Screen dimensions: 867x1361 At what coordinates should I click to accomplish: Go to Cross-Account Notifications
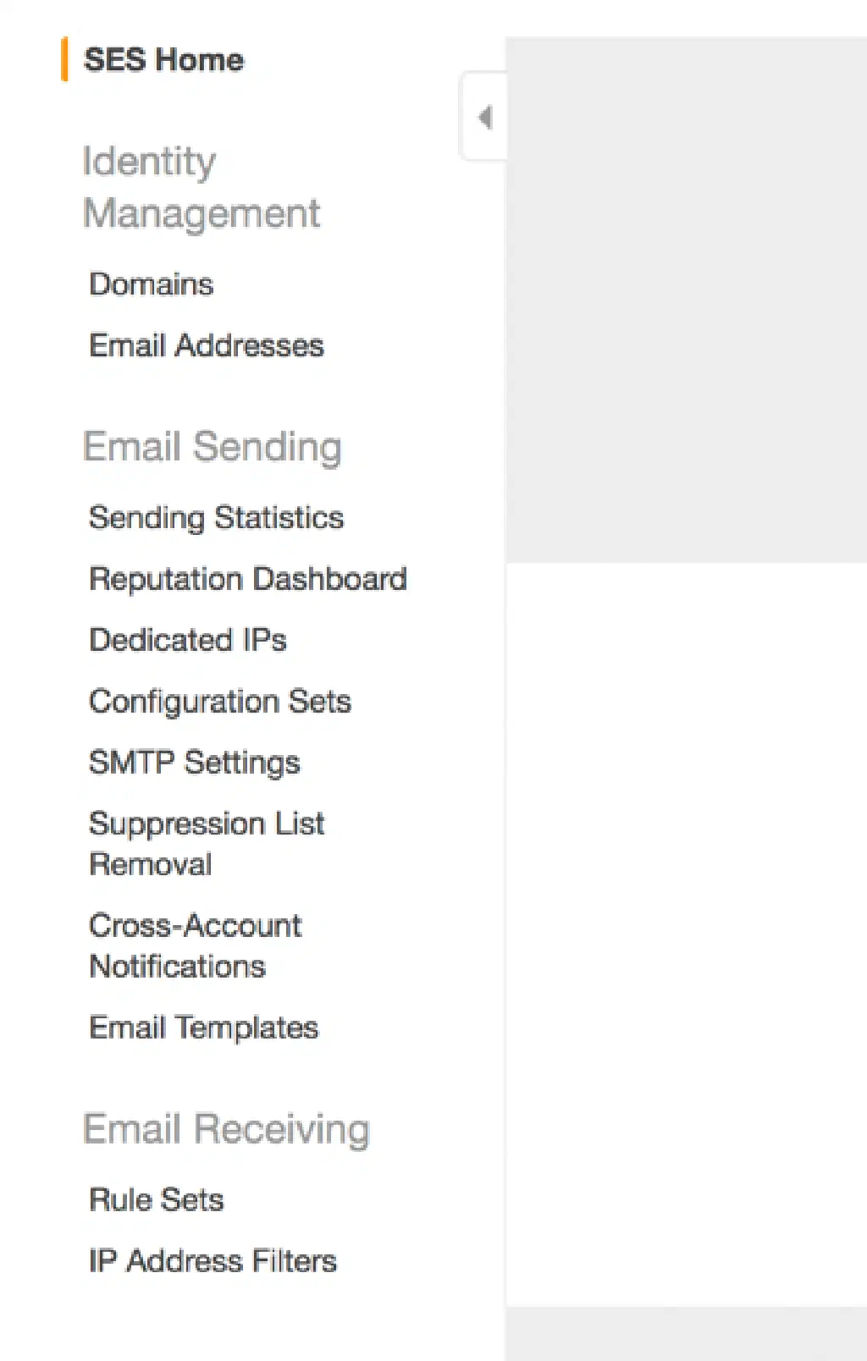tap(195, 945)
